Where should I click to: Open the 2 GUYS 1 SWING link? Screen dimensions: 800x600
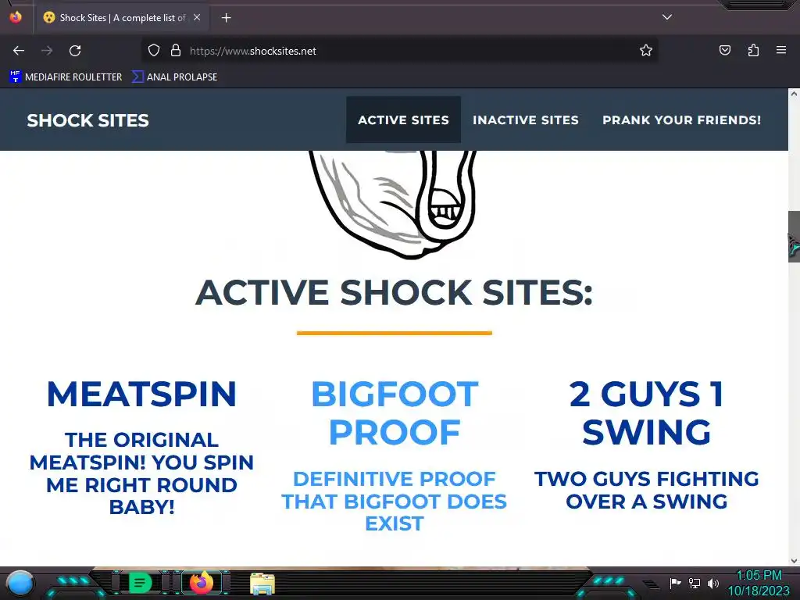[x=646, y=413]
